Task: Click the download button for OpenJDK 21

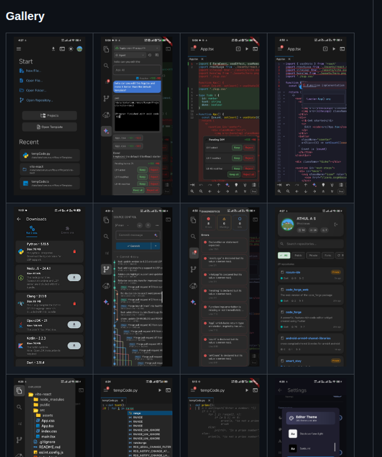Action: pos(74,324)
